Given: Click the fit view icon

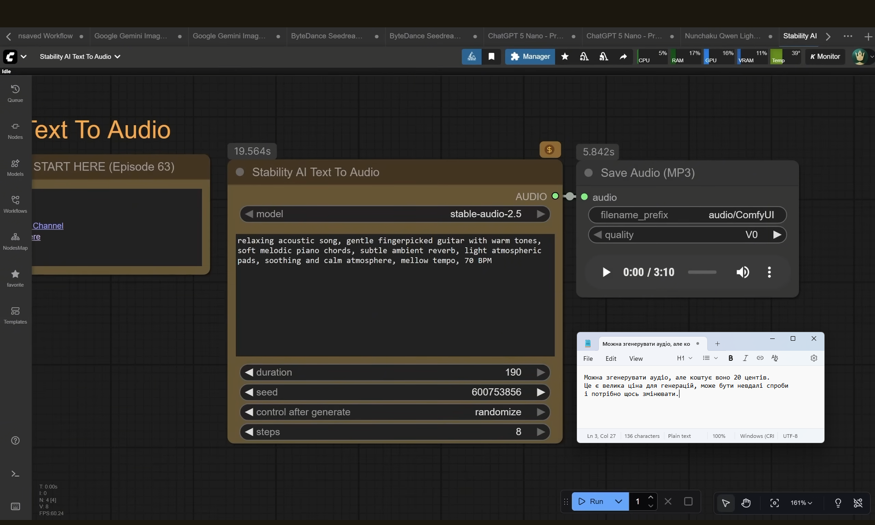Looking at the screenshot, I should click(x=774, y=502).
